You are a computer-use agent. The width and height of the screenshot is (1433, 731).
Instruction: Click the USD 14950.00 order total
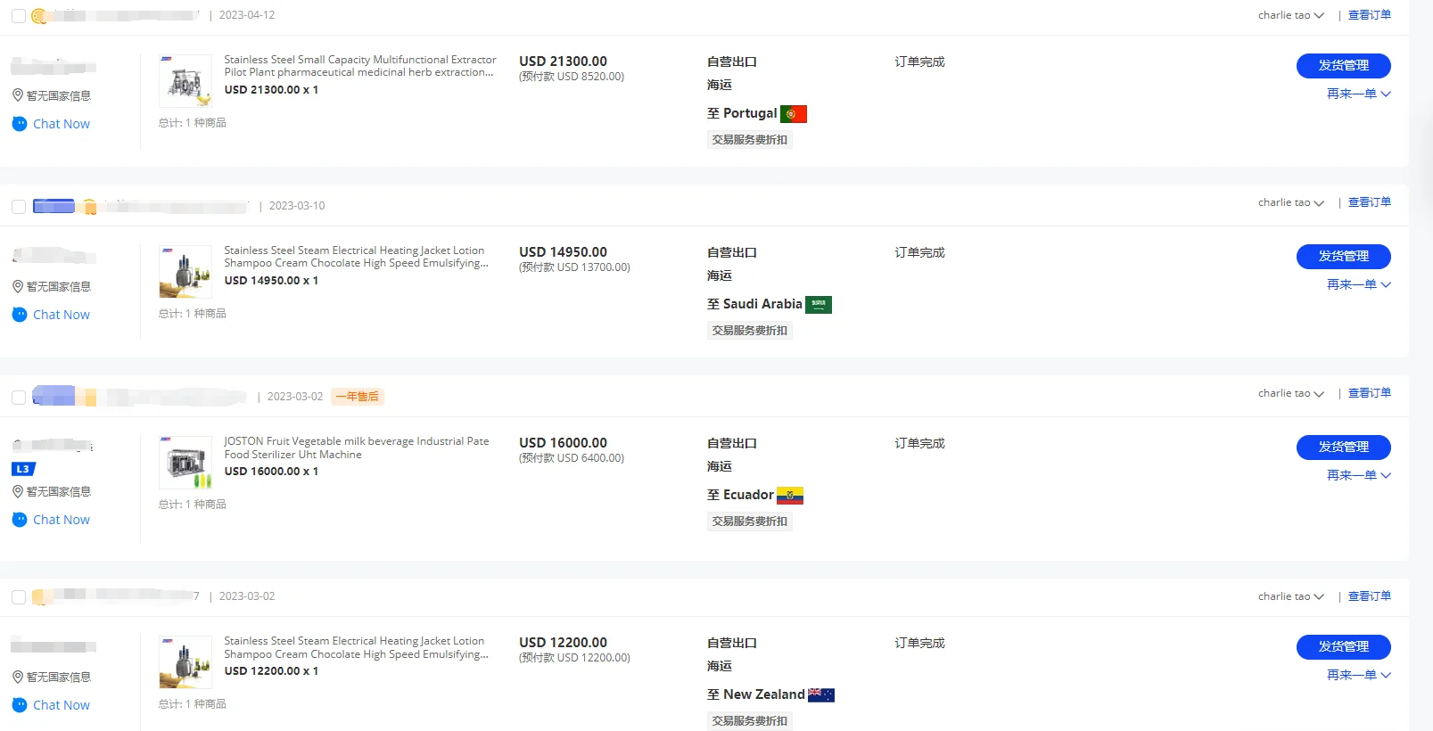pyautogui.click(x=563, y=252)
